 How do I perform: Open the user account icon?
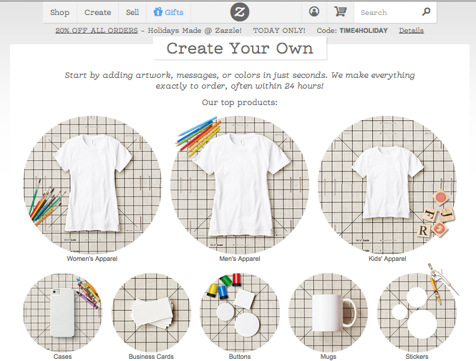pos(314,12)
